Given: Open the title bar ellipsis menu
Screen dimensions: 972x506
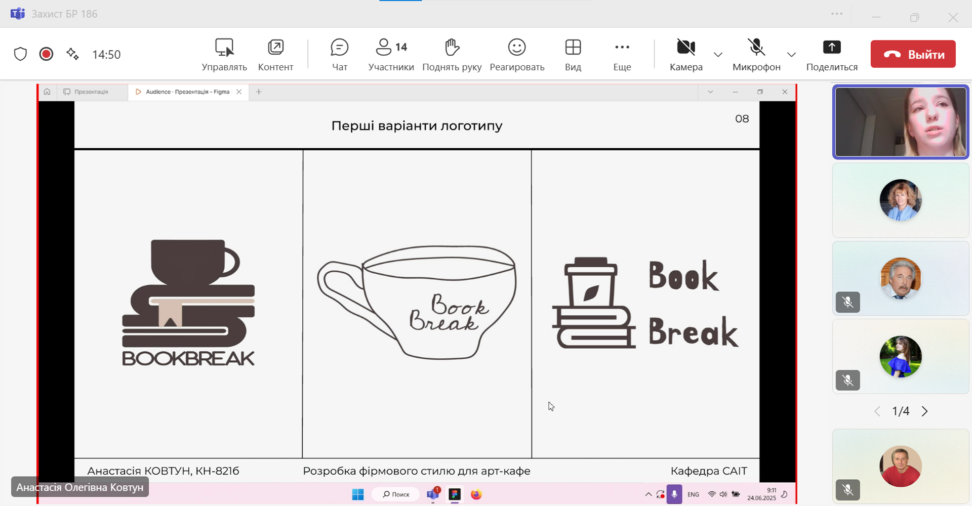Looking at the screenshot, I should tap(837, 14).
